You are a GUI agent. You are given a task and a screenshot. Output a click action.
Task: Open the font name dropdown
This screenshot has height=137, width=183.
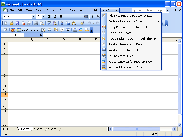tap(33, 17)
